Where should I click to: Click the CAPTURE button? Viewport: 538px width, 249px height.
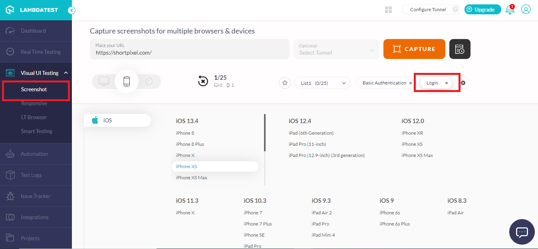pos(414,49)
